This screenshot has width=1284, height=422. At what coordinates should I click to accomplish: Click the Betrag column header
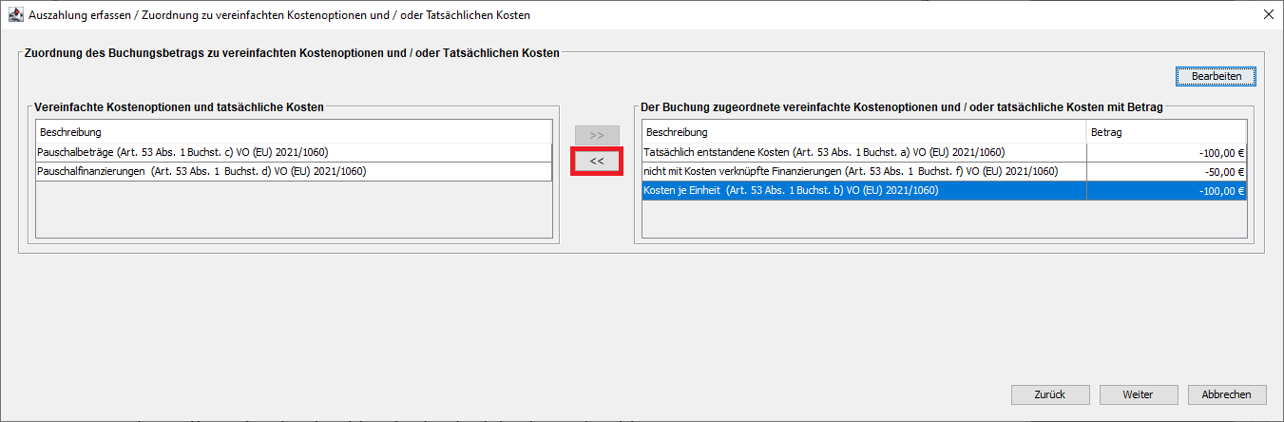point(1165,132)
